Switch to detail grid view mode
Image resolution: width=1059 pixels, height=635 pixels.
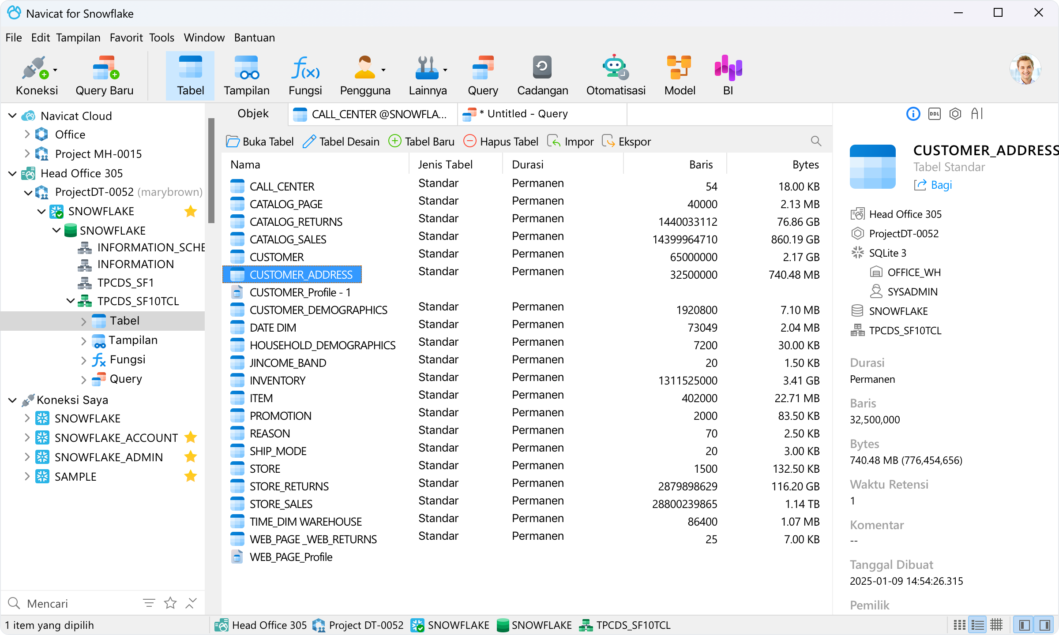coord(996,625)
